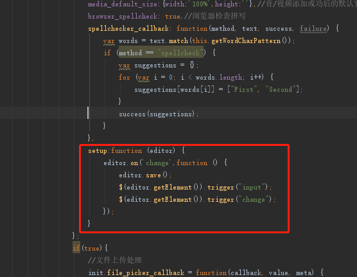Click the 'change' event string in editor.on
The height and width of the screenshot is (277, 357).
tap(157, 163)
